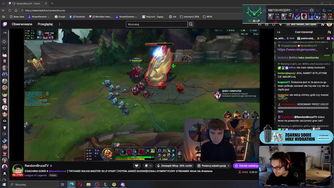This screenshot has width=334, height=188.
Task: Open Twitch user profile avatar menu
Action: [x=329, y=24]
